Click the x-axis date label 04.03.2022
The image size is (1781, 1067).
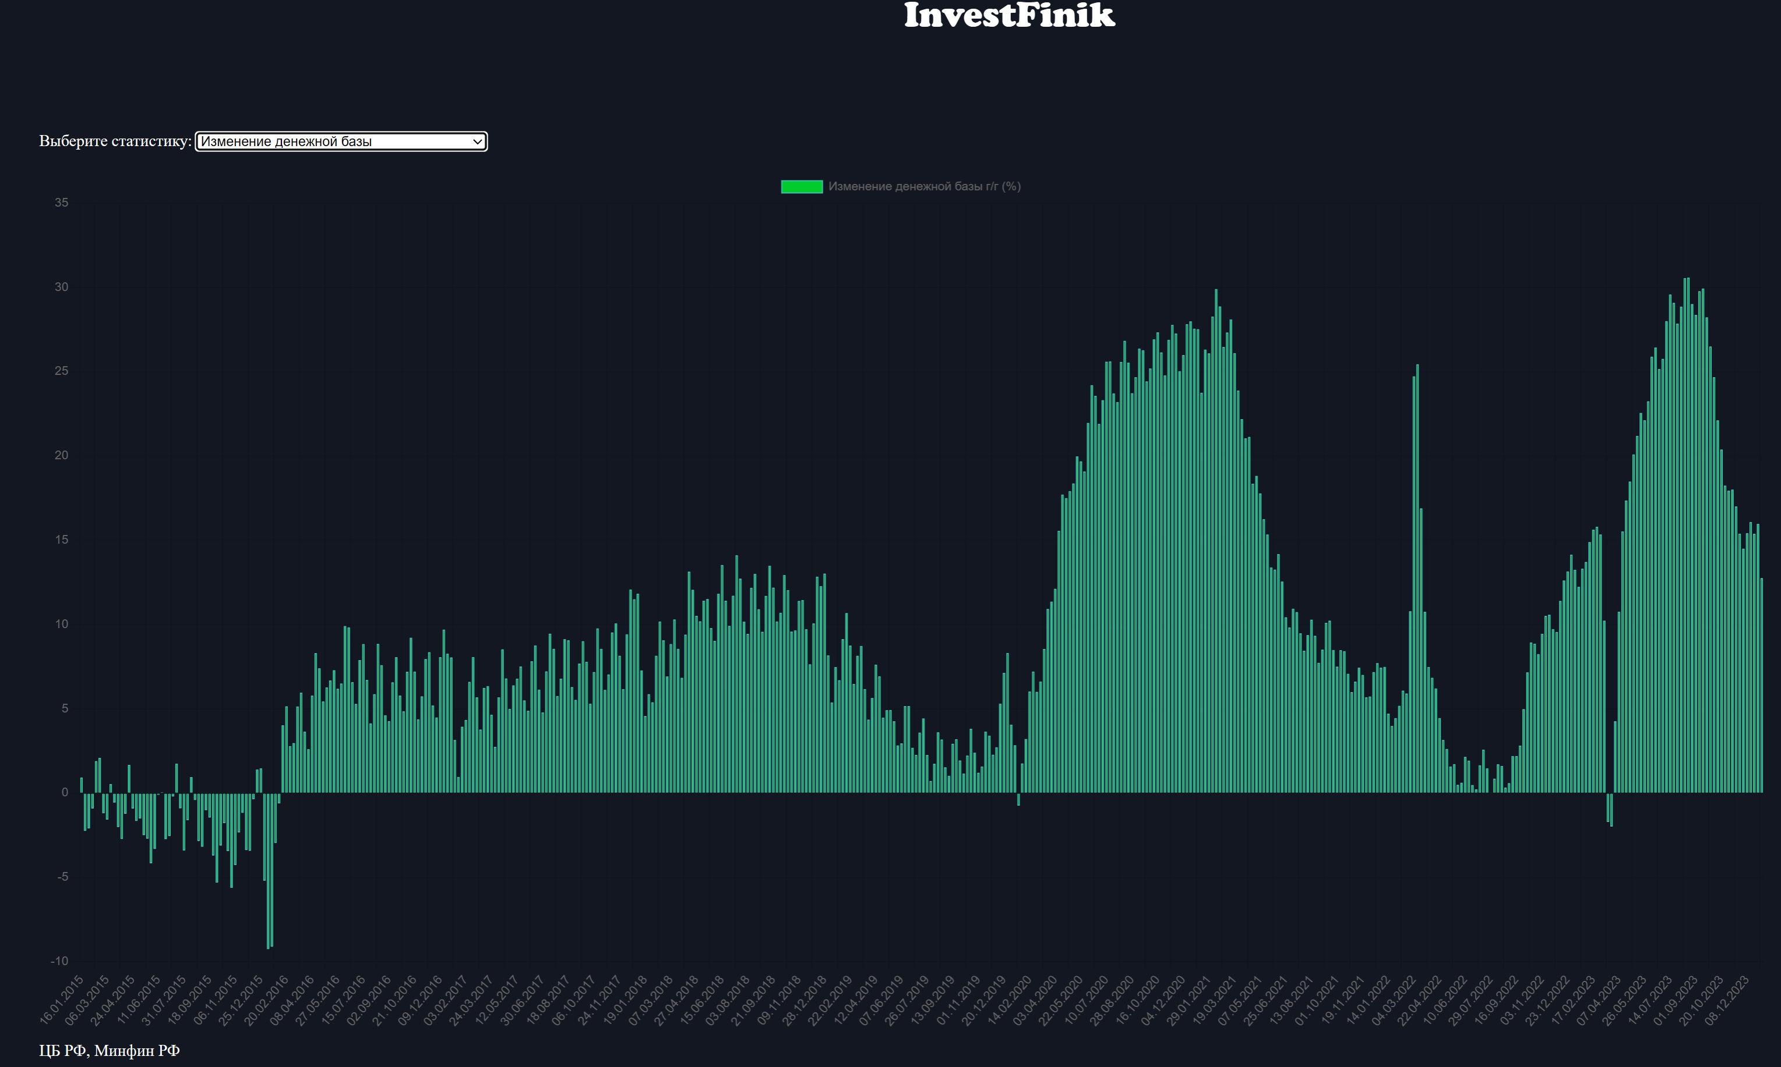click(1395, 999)
